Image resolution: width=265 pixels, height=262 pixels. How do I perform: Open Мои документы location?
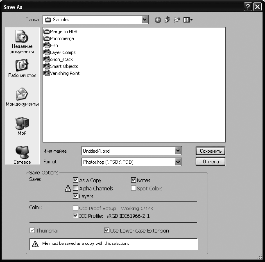tap(22, 97)
